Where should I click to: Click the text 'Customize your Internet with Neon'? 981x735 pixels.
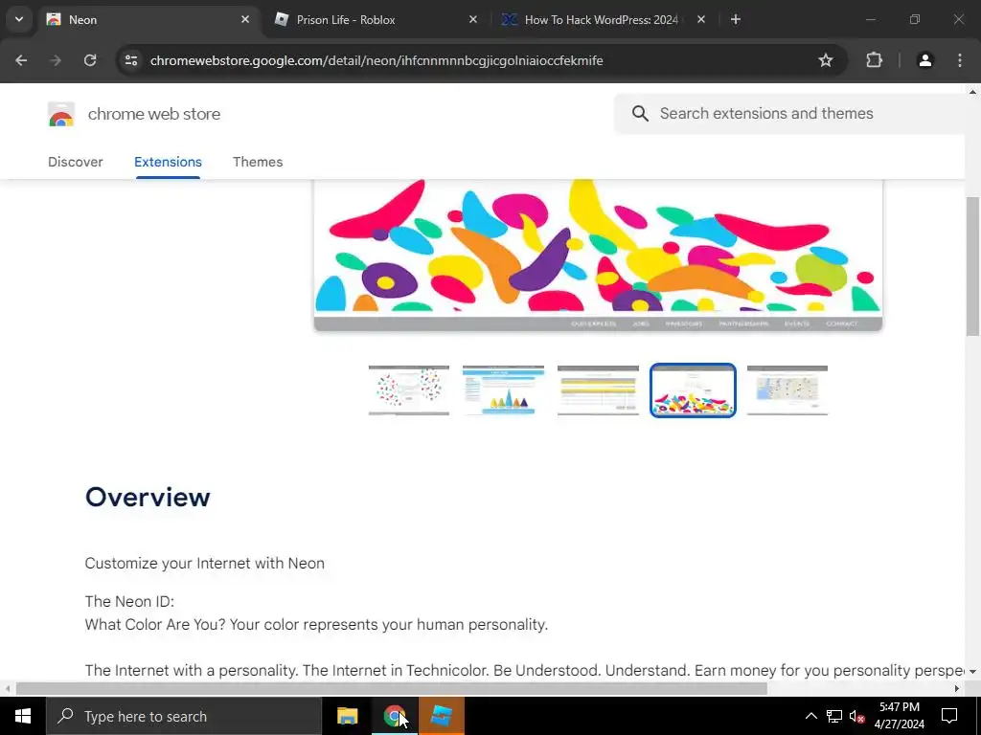205,563
